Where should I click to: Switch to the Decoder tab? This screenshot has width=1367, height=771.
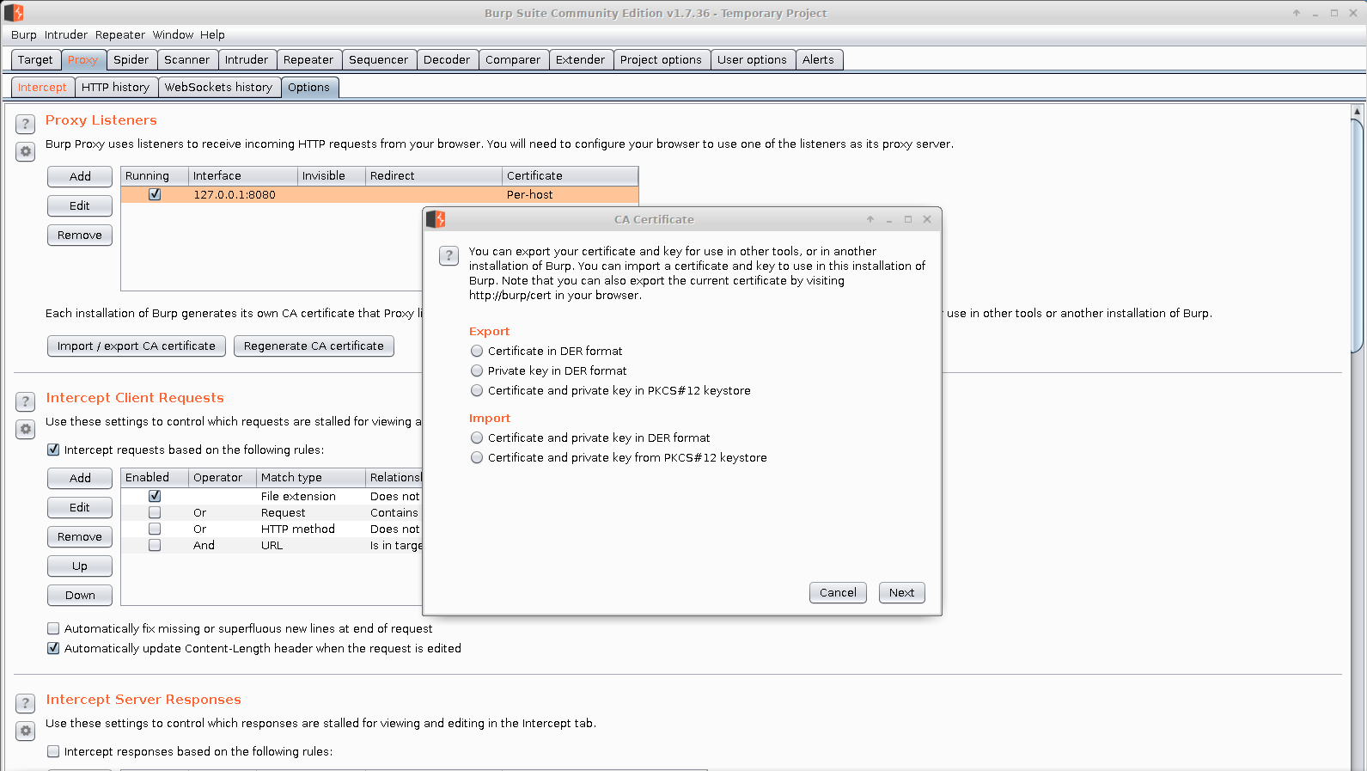click(x=447, y=59)
